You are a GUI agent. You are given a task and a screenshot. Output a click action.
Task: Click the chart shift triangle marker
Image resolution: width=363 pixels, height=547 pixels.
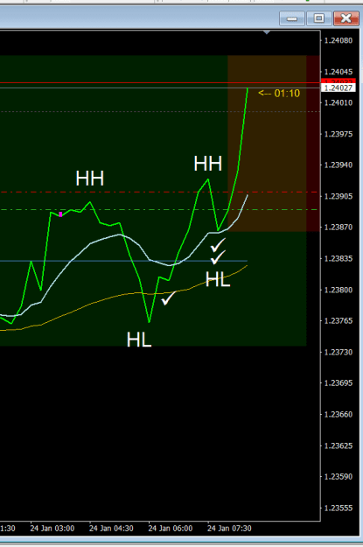267,32
